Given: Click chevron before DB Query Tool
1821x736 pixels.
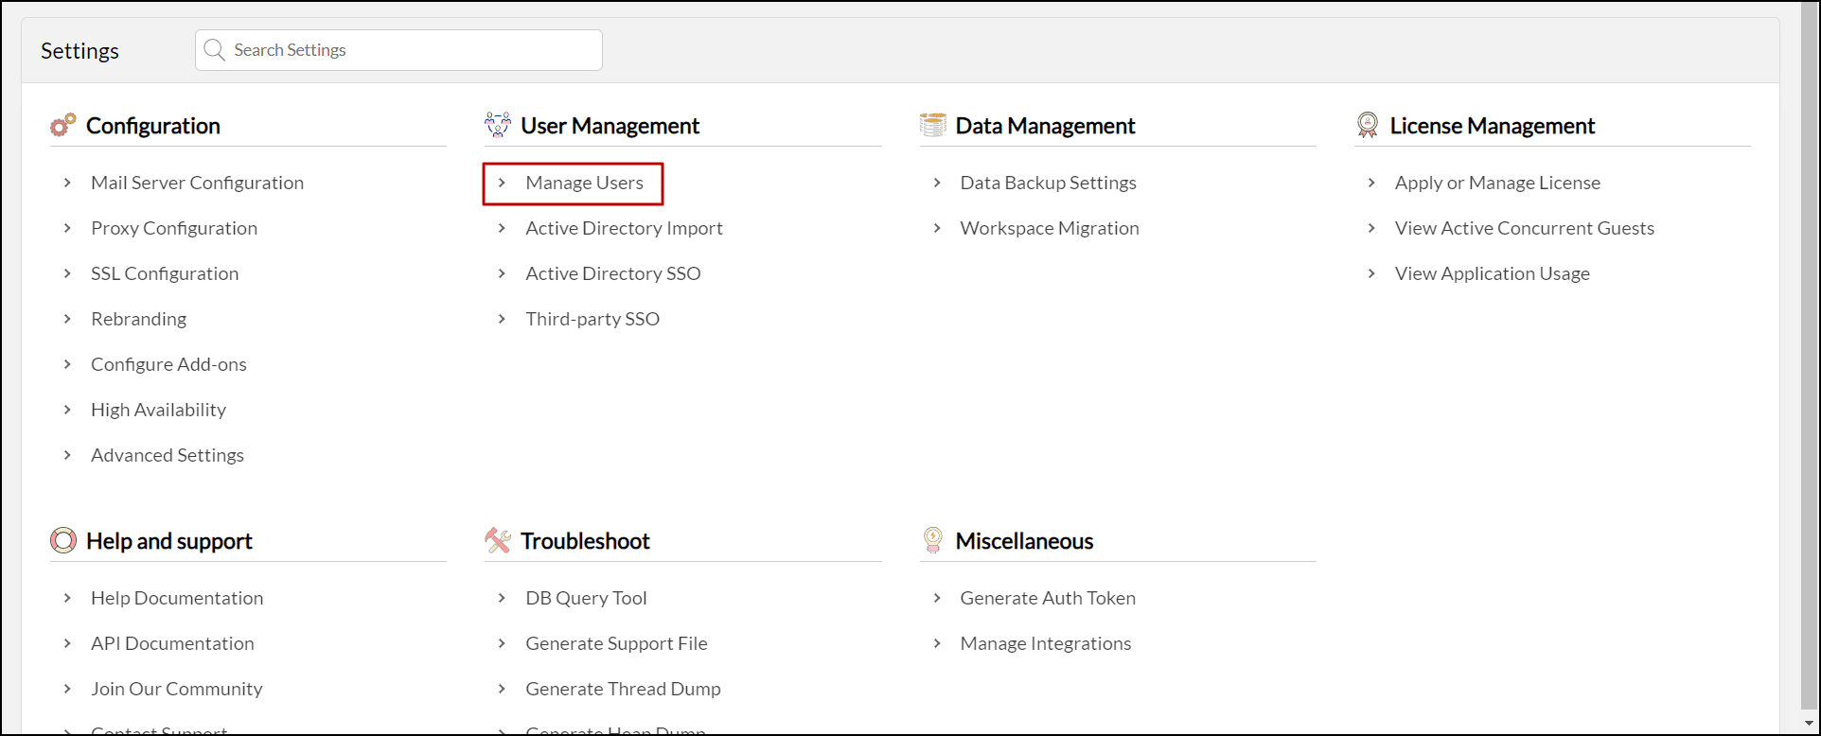Looking at the screenshot, I should coord(502,598).
